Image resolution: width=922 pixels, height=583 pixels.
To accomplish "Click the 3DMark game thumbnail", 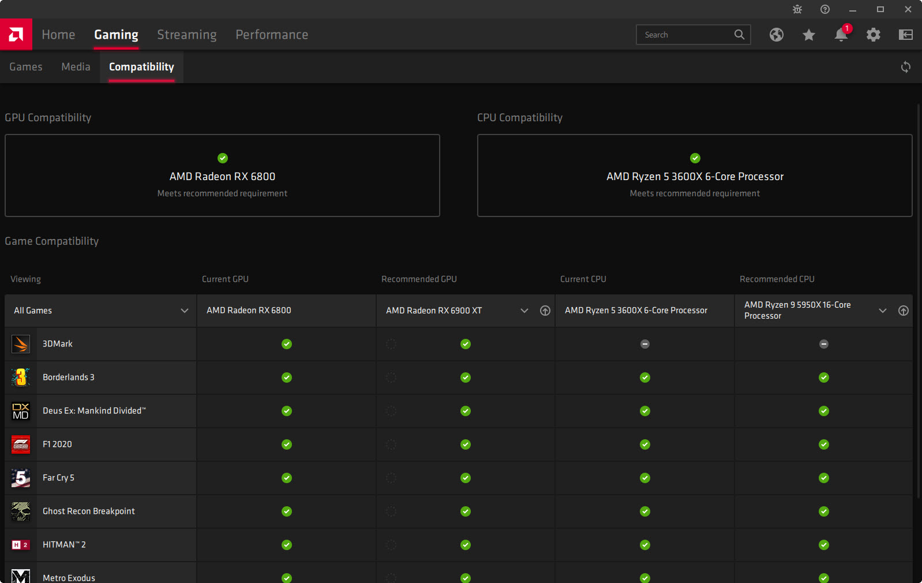I will click(x=21, y=344).
